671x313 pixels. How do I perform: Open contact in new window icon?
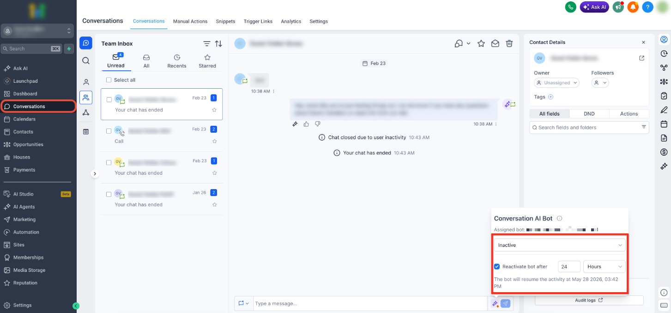click(641, 58)
